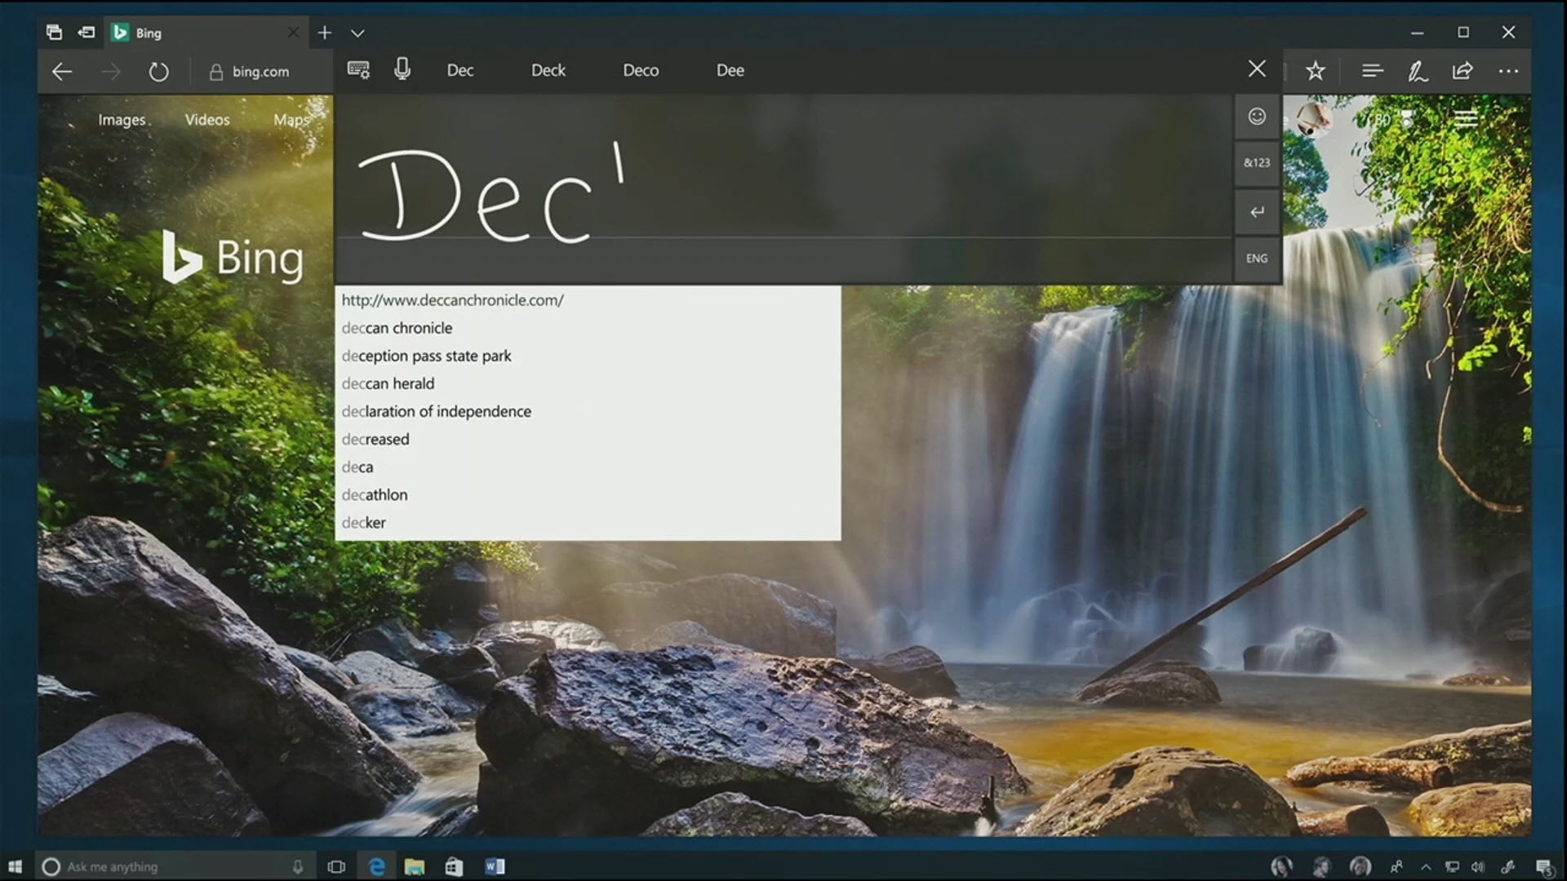Image resolution: width=1567 pixels, height=881 pixels.
Task: Open Bing Maps tab
Action: click(291, 120)
